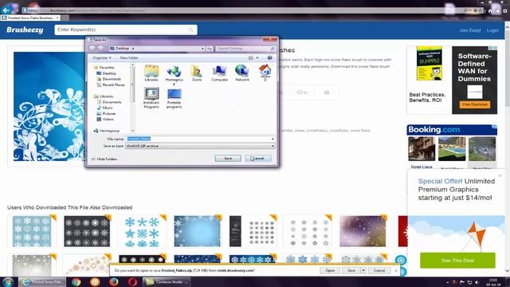
Task: Click Save in the download bar
Action: click(x=351, y=270)
